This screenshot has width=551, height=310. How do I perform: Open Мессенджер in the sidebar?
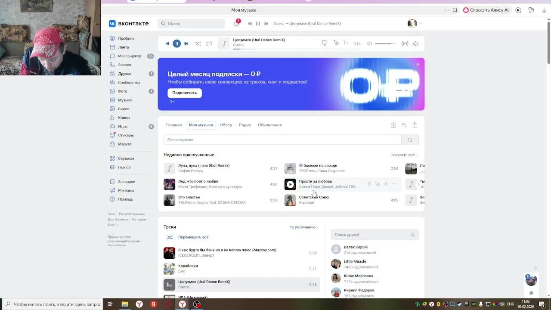click(x=129, y=56)
